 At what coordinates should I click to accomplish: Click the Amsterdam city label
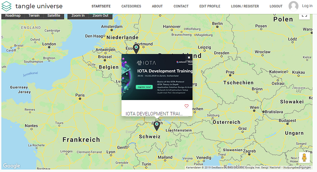coord(112,26)
